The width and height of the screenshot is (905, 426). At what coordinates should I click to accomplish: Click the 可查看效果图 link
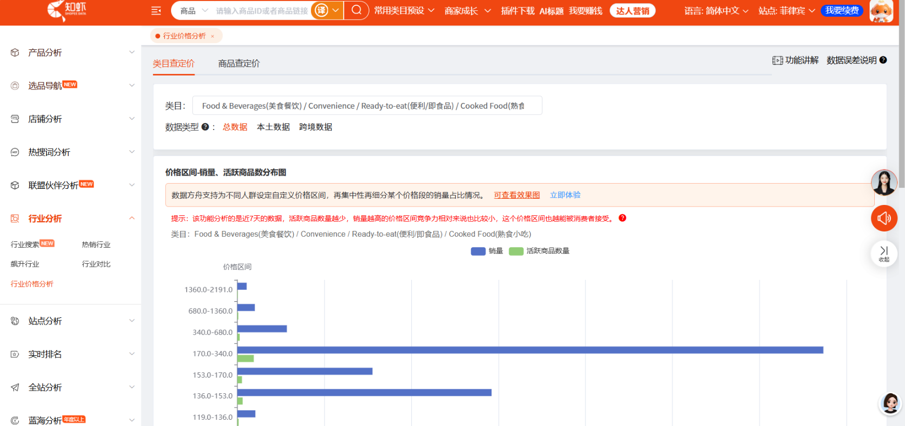point(516,195)
